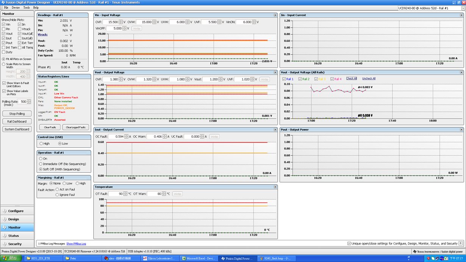
Task: Adjust the Vin UVW value stepper
Action: 188,22
